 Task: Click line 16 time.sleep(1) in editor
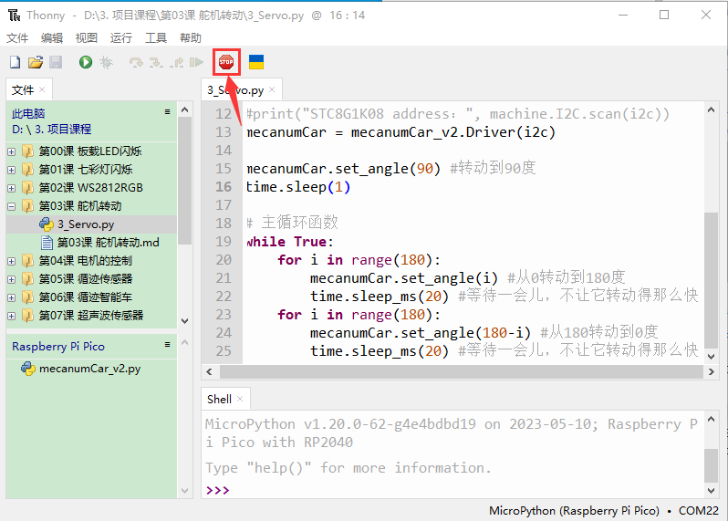click(298, 187)
